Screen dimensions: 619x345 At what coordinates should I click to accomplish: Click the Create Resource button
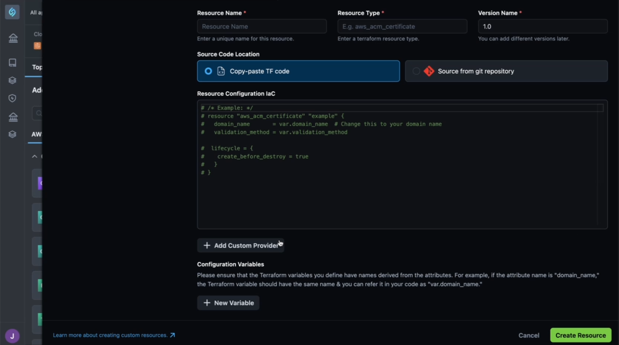[581, 335]
